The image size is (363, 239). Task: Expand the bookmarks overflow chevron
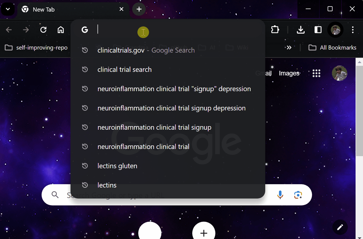[289, 47]
